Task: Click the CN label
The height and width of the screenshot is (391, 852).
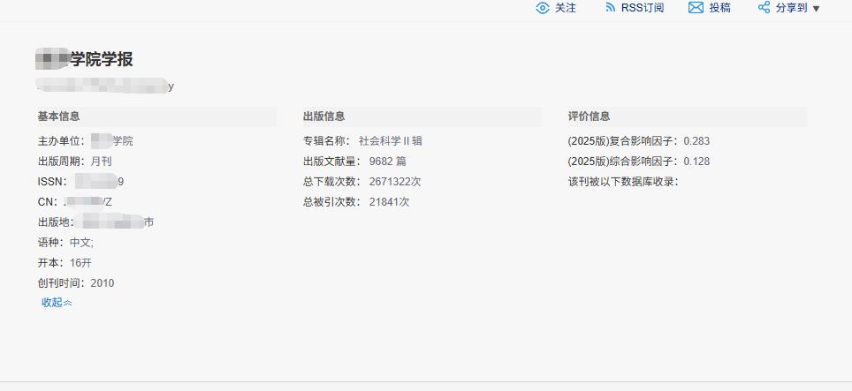Action: (47, 202)
